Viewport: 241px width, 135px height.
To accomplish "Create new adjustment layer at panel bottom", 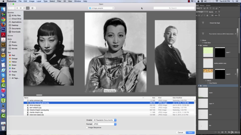I will [x=226, y=132].
